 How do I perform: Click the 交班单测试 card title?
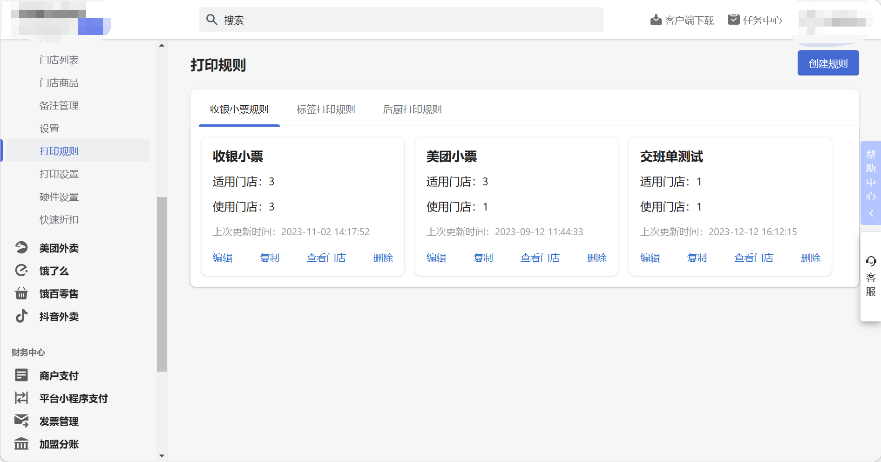point(671,156)
